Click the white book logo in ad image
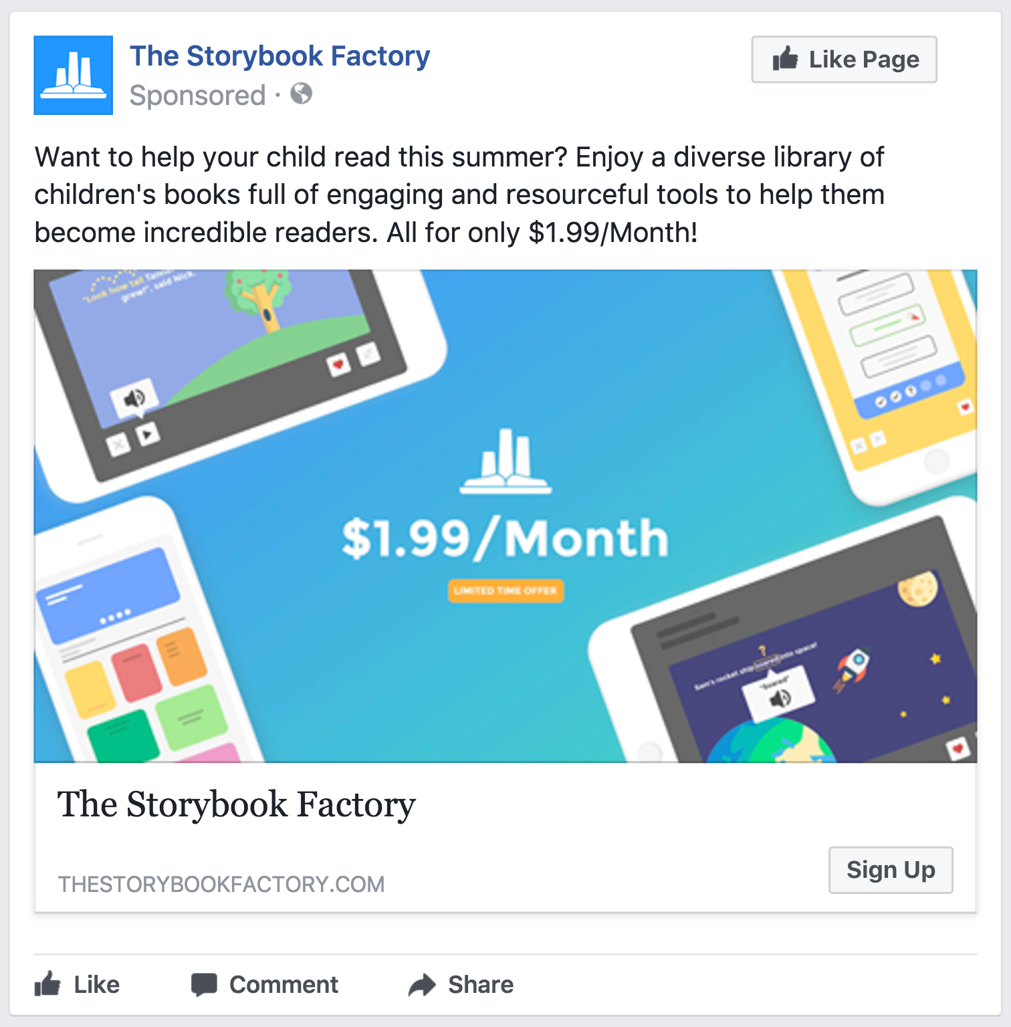This screenshot has width=1011, height=1027. [x=505, y=461]
